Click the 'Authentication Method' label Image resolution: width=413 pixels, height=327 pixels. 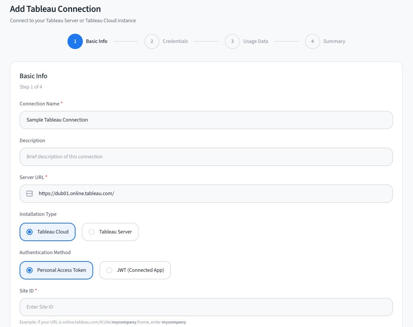point(45,253)
